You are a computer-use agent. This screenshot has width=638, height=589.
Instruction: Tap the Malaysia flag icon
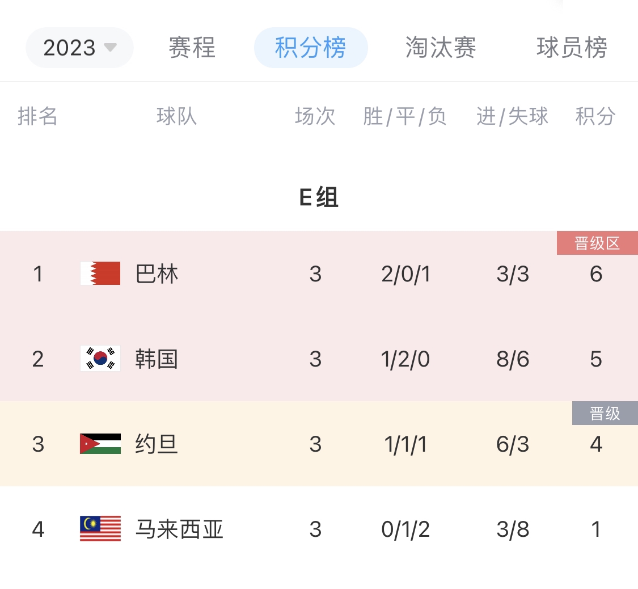coord(100,528)
